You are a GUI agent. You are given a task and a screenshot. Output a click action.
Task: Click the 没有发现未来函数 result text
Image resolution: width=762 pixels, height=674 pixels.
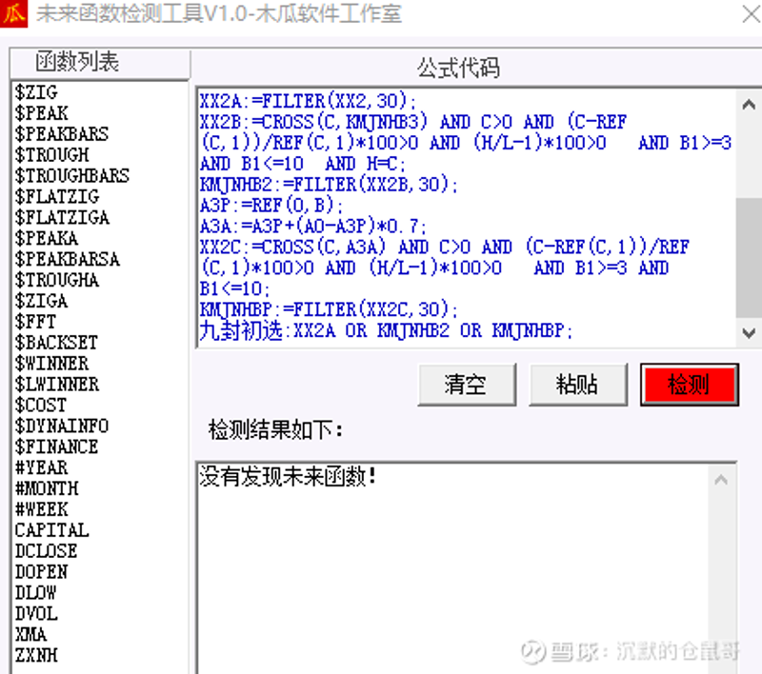click(x=289, y=477)
